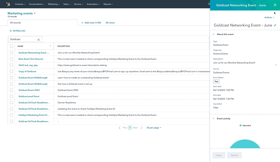Open the Copy of Goldcast link
280x162 pixels.
pos(27,71)
